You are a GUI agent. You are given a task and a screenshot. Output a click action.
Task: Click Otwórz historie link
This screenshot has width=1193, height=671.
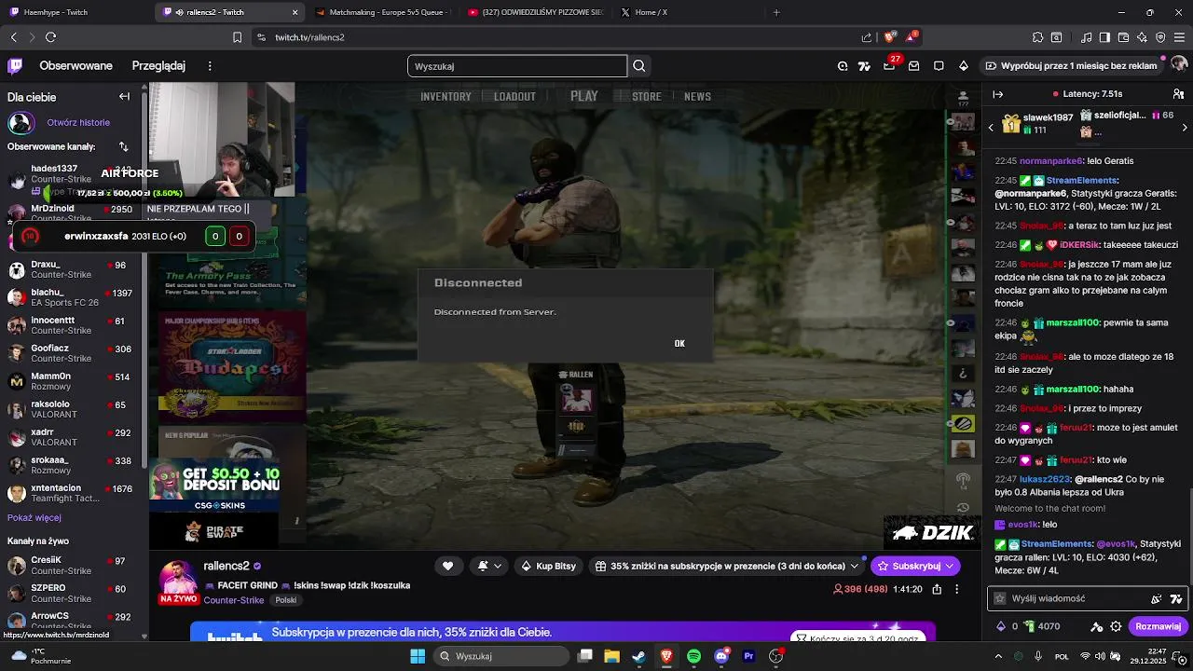pyautogui.click(x=78, y=122)
